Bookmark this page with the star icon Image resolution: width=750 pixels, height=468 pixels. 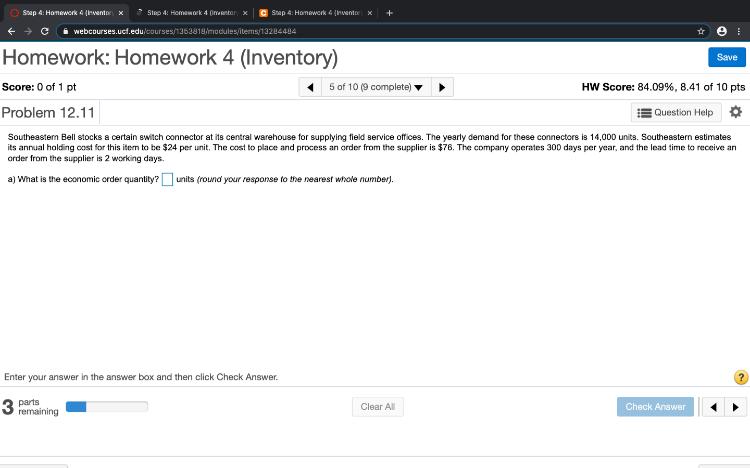[701, 31]
